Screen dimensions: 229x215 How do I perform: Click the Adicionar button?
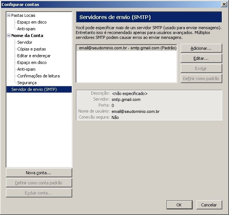pos(201,48)
